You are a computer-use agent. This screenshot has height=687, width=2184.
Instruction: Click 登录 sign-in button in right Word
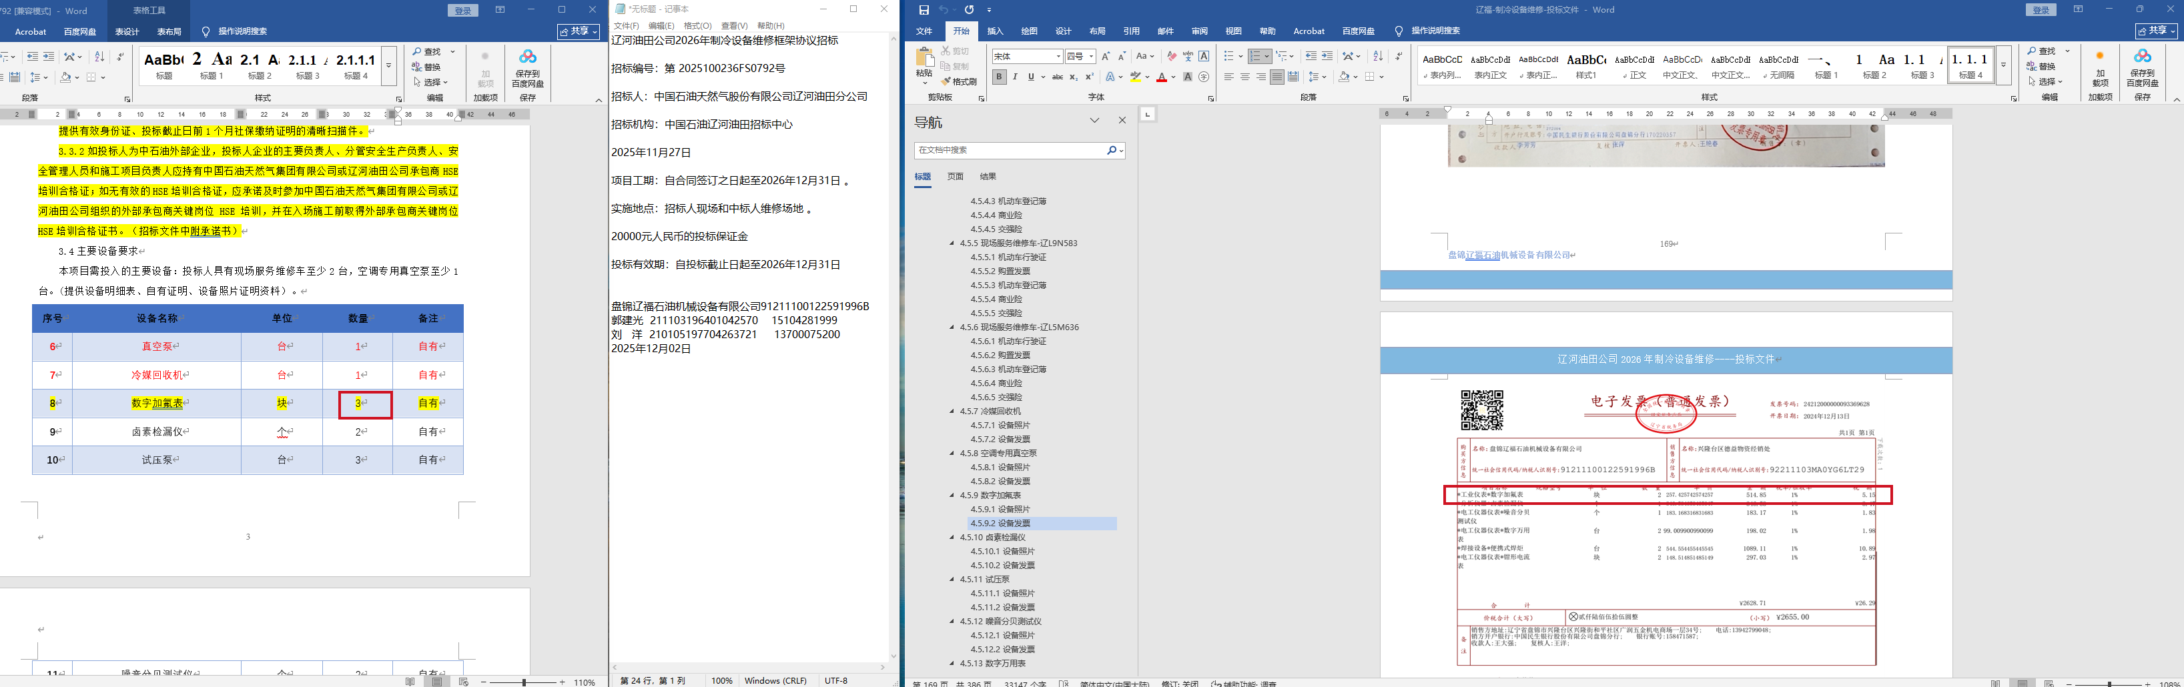click(x=2041, y=10)
